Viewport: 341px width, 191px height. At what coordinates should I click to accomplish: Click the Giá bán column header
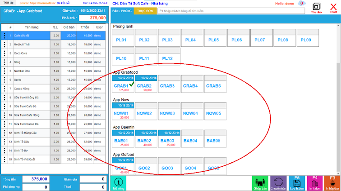69,27
